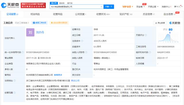The height and width of the screenshot is (105, 184).
Task: Click the 查看工商快照 button
Action: coord(40,23)
